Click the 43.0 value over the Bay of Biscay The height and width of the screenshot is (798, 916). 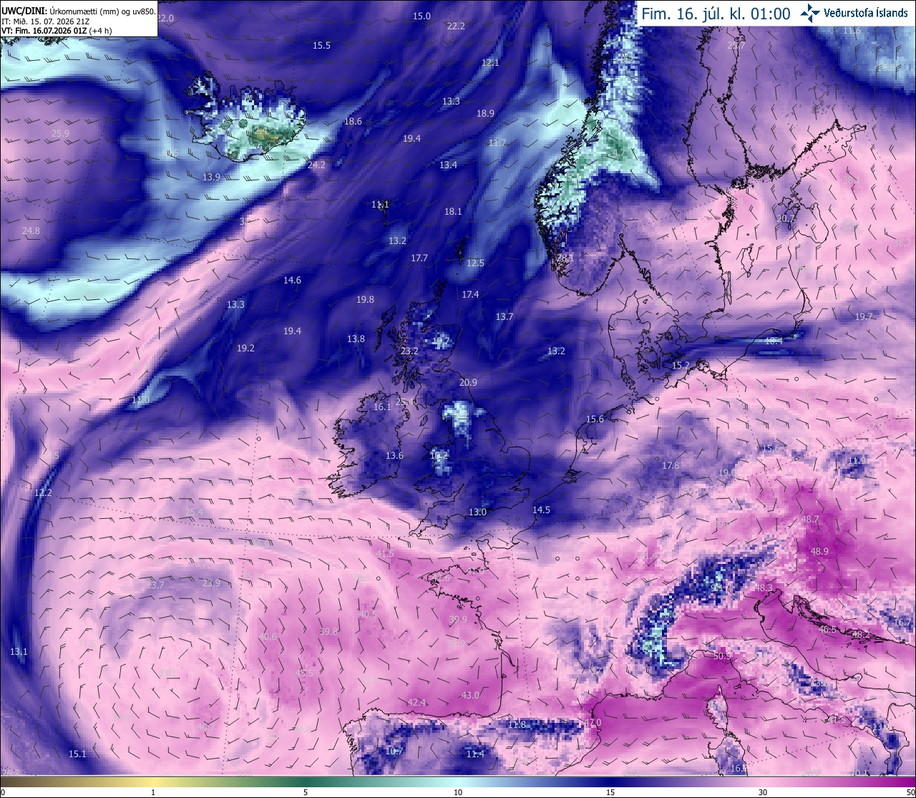(470, 695)
